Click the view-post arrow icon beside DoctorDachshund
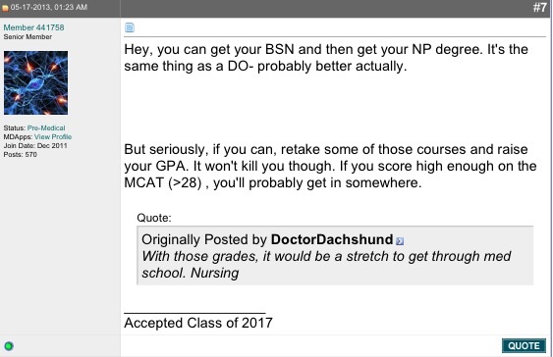This screenshot has height=357, width=553. [x=400, y=241]
